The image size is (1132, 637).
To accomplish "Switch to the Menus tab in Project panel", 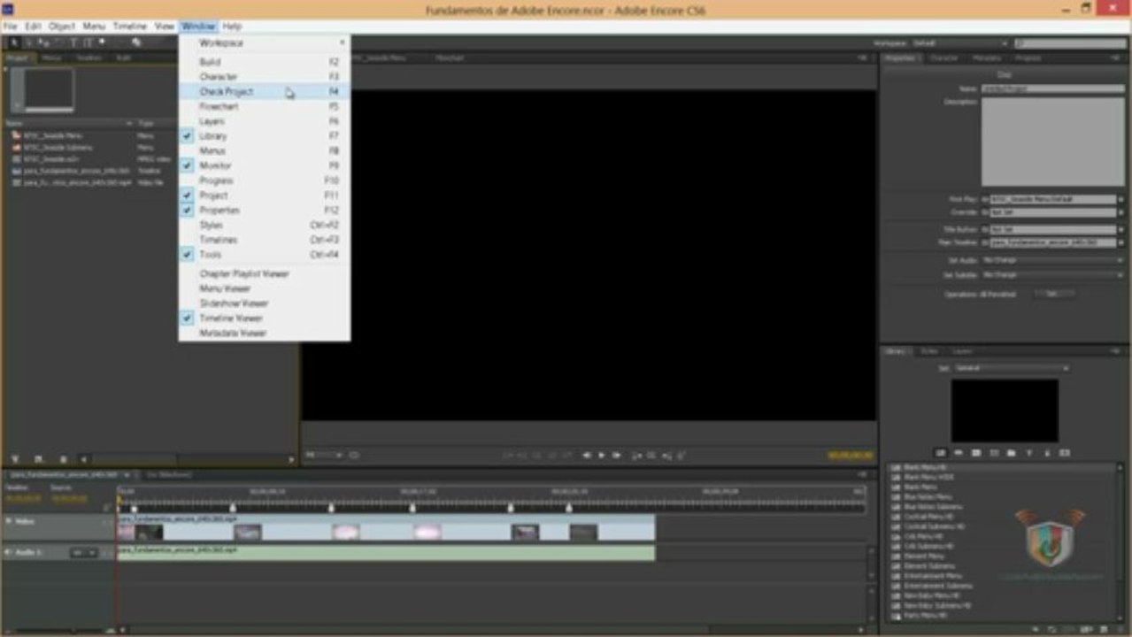I will click(x=51, y=58).
